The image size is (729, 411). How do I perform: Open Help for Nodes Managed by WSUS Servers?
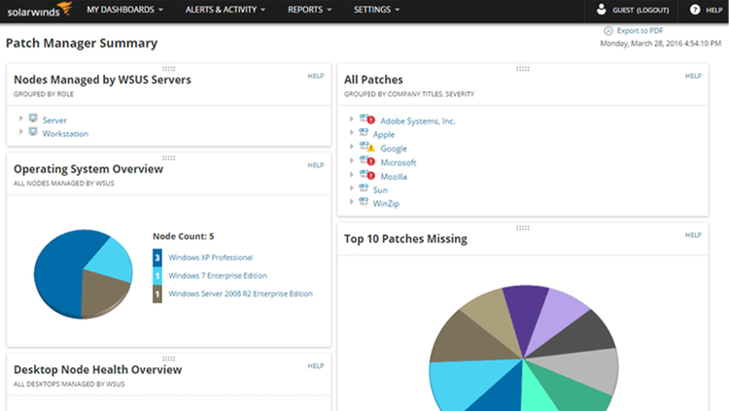click(x=316, y=76)
